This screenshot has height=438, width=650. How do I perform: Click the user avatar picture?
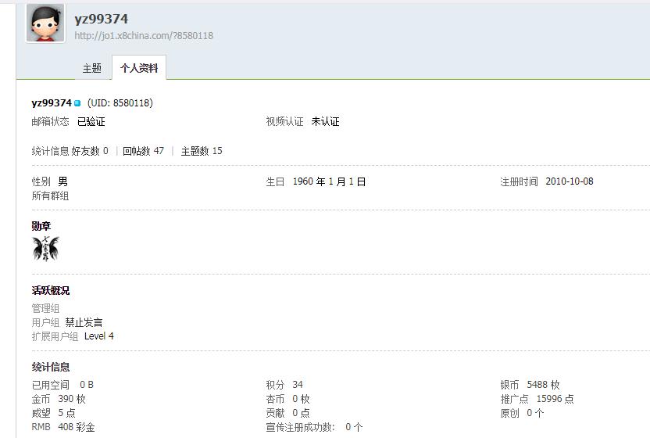(x=45, y=23)
